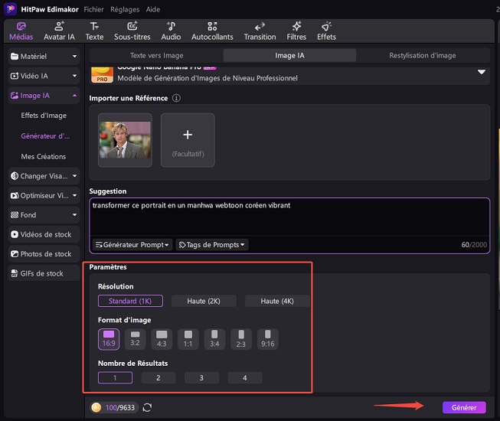This screenshot has width=500, height=421.
Task: Expand the Générateur Prompt dropdown
Action: (132, 245)
